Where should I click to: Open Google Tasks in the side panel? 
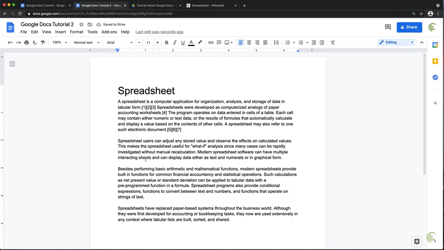435,77
